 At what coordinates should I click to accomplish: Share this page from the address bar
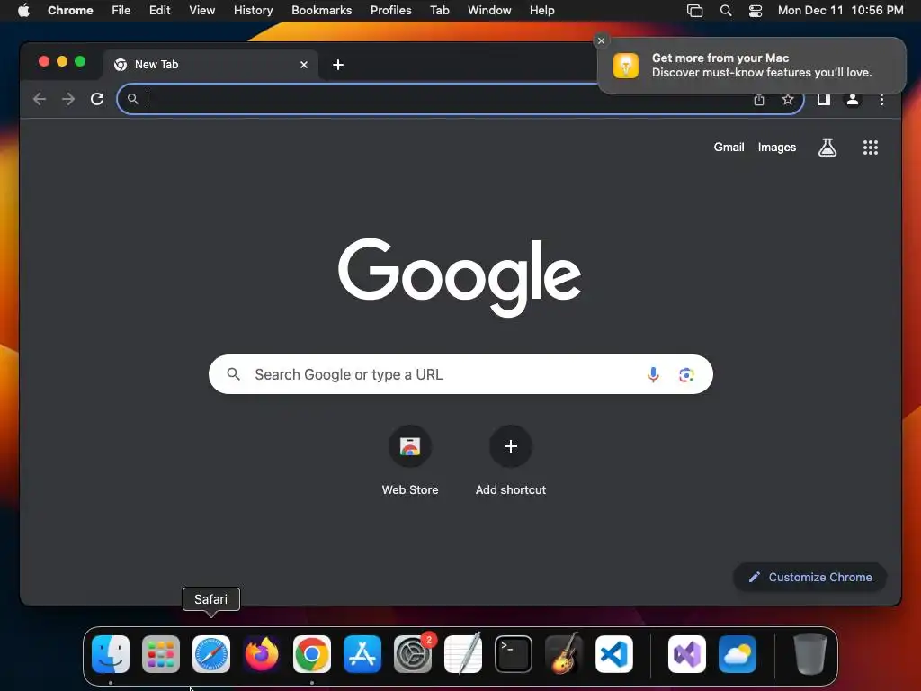point(759,100)
